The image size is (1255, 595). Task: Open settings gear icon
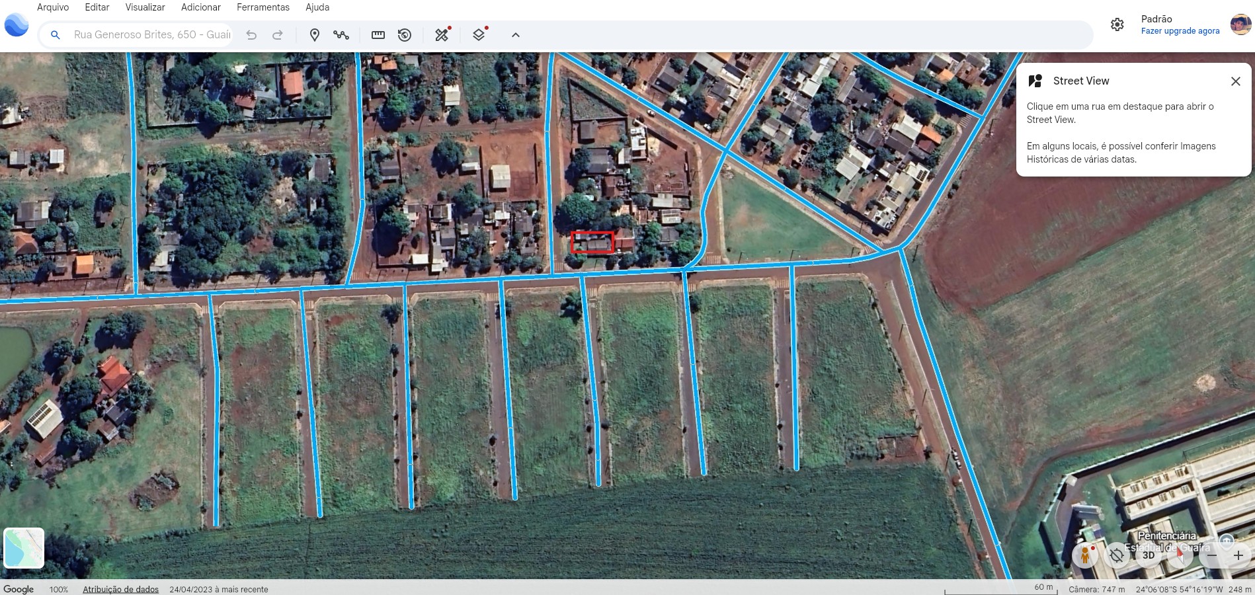pos(1117,24)
